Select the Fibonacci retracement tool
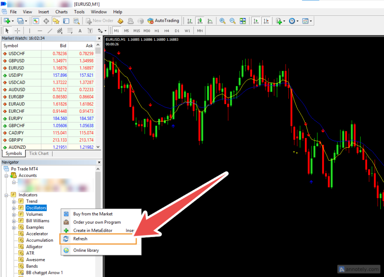This screenshot has height=277, width=384. point(70,31)
